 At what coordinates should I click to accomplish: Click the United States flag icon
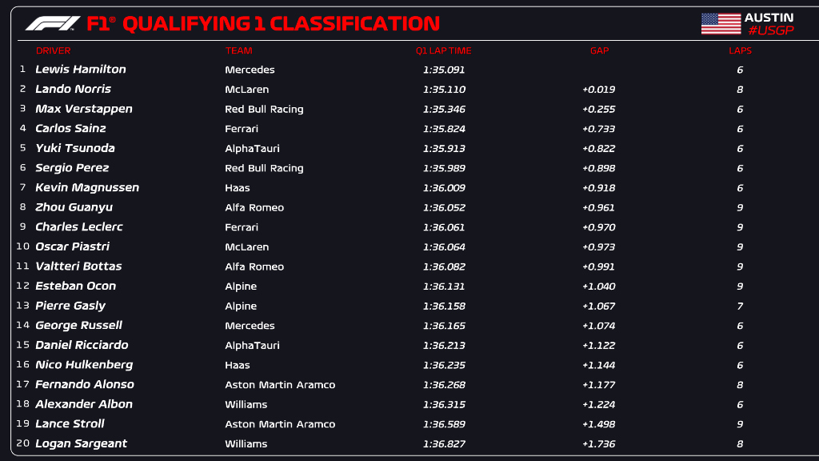click(x=721, y=23)
